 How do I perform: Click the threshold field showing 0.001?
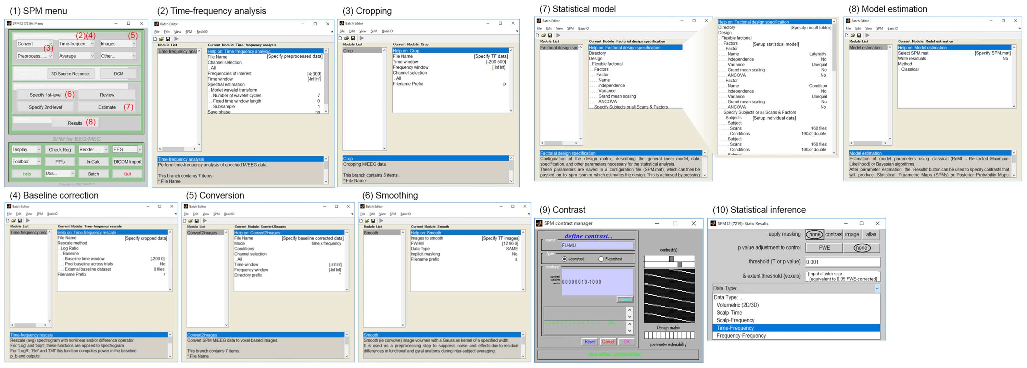click(x=842, y=262)
